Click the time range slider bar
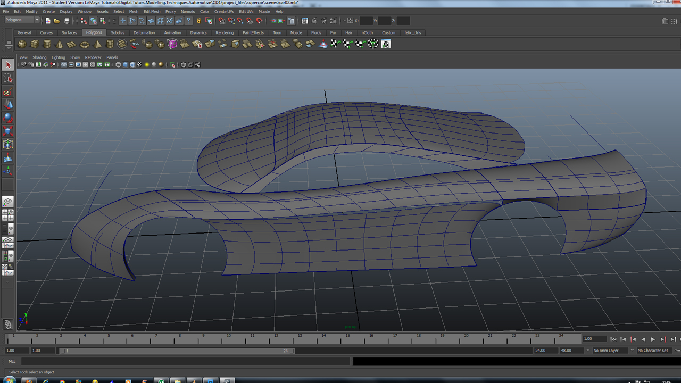 pos(176,351)
